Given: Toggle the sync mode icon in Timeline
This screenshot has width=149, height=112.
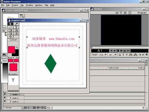Looking at the screenshot, I should point(44,108).
